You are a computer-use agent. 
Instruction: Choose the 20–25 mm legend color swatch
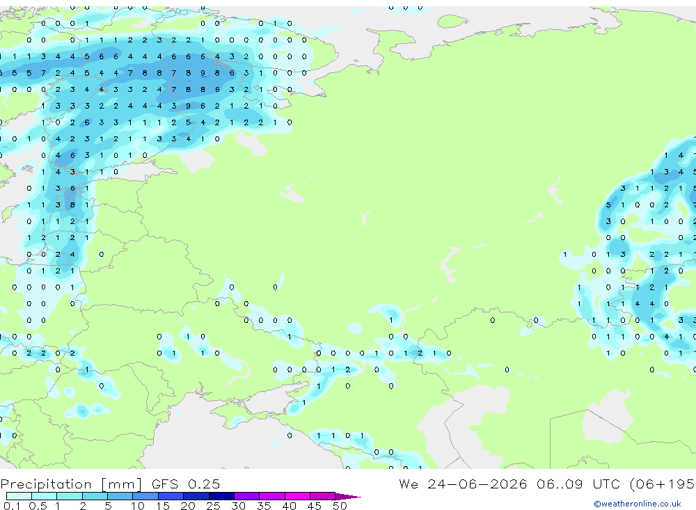click(x=196, y=496)
